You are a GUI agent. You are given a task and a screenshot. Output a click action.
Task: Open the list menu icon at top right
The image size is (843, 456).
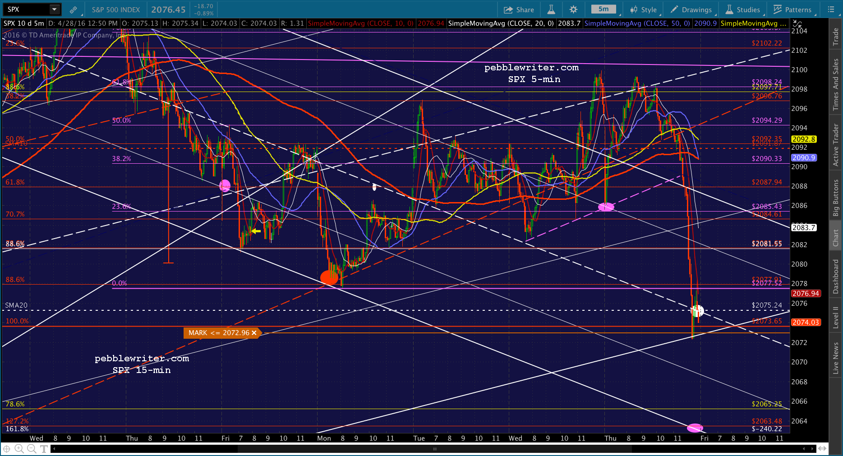click(831, 9)
